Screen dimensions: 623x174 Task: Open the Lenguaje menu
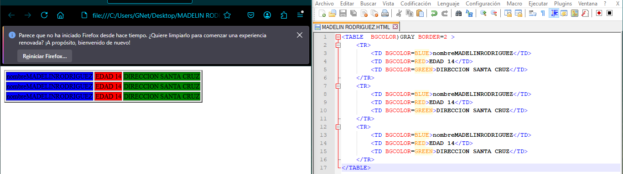[x=448, y=3]
